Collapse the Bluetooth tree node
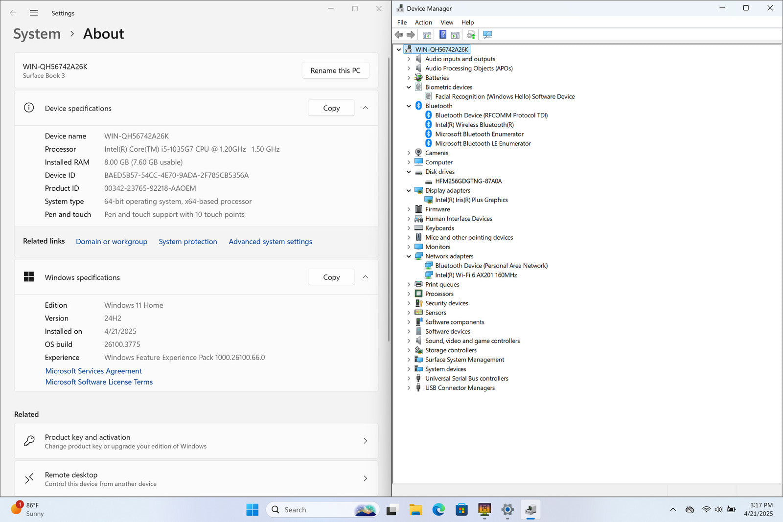The width and height of the screenshot is (783, 522). (x=409, y=106)
